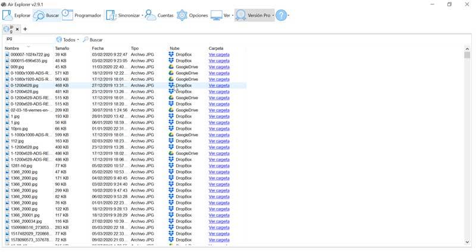This screenshot has width=476, height=252.
Task: Click scrollbar up arrow of results list
Action: (467, 49)
